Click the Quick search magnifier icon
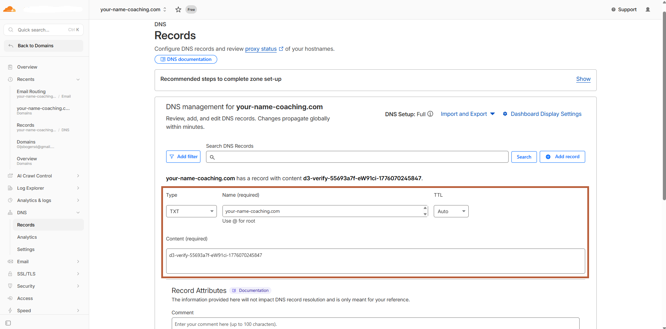This screenshot has width=666, height=329. (10, 30)
